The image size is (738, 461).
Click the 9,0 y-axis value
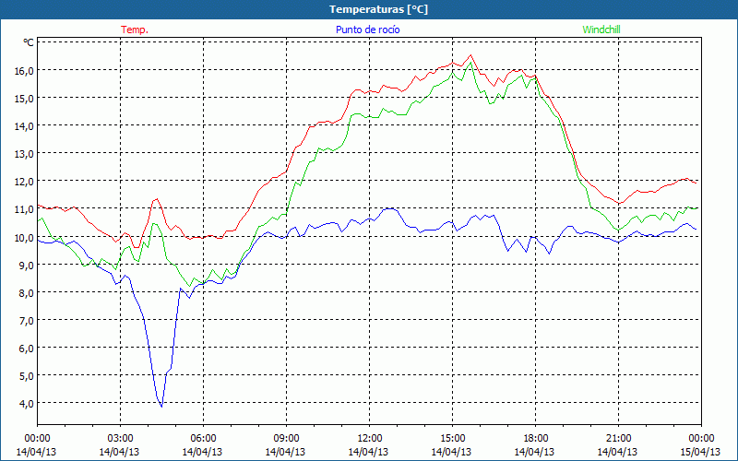27,265
